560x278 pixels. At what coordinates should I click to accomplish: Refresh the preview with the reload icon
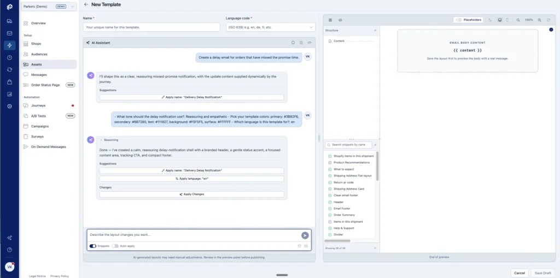[548, 20]
